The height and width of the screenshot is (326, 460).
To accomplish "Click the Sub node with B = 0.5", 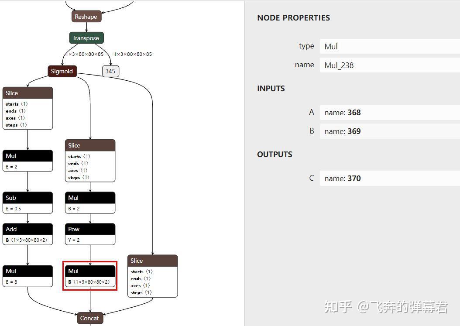I will click(x=27, y=198).
